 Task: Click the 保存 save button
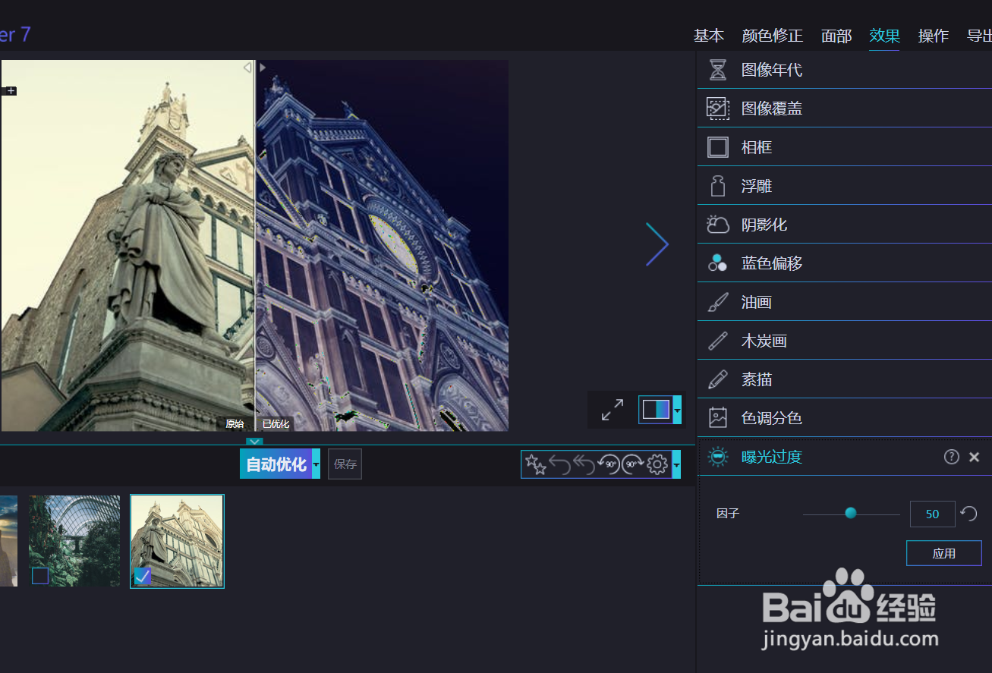click(345, 464)
